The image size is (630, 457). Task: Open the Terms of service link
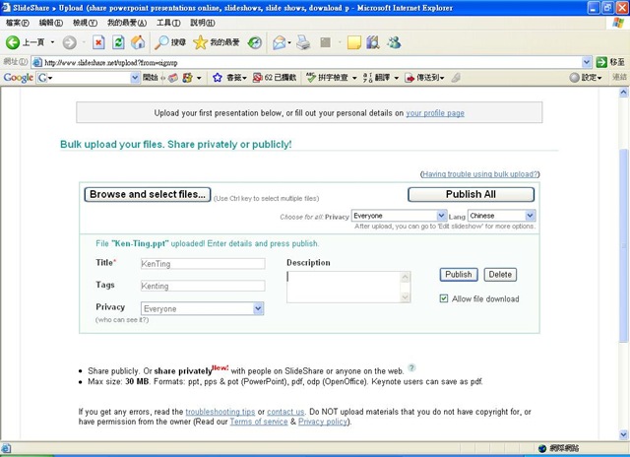[259, 422]
